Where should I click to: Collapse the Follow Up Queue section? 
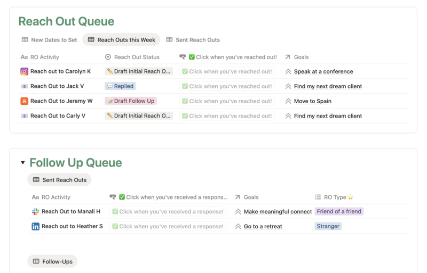click(22, 163)
